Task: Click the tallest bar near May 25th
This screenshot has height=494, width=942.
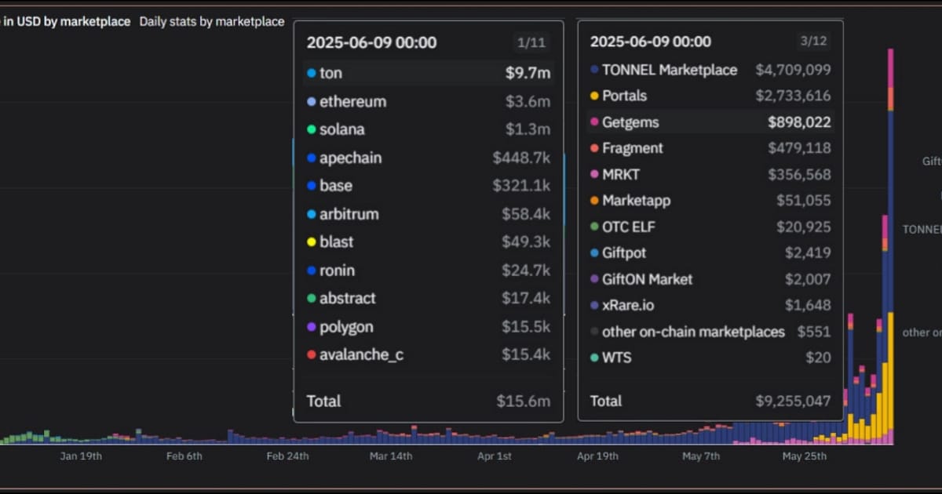Action: coord(890,235)
